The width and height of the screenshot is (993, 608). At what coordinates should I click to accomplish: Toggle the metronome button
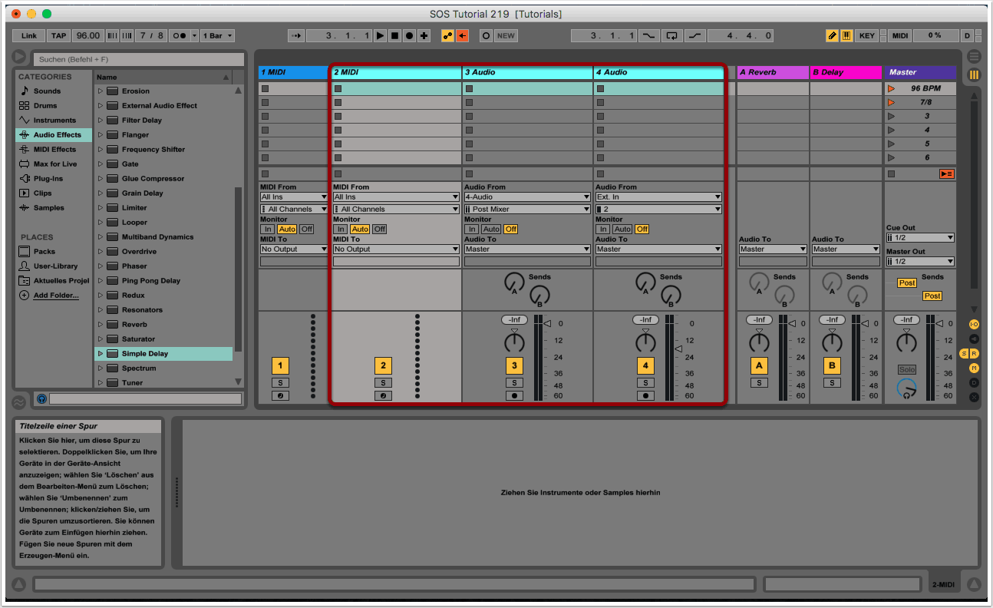[179, 36]
